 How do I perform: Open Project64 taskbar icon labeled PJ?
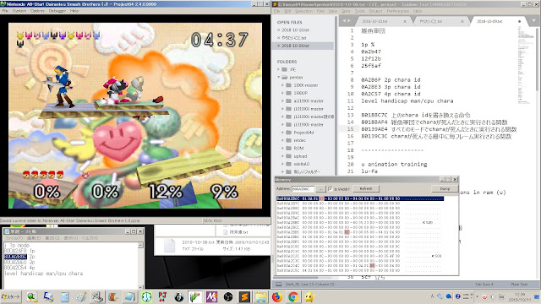point(162,296)
